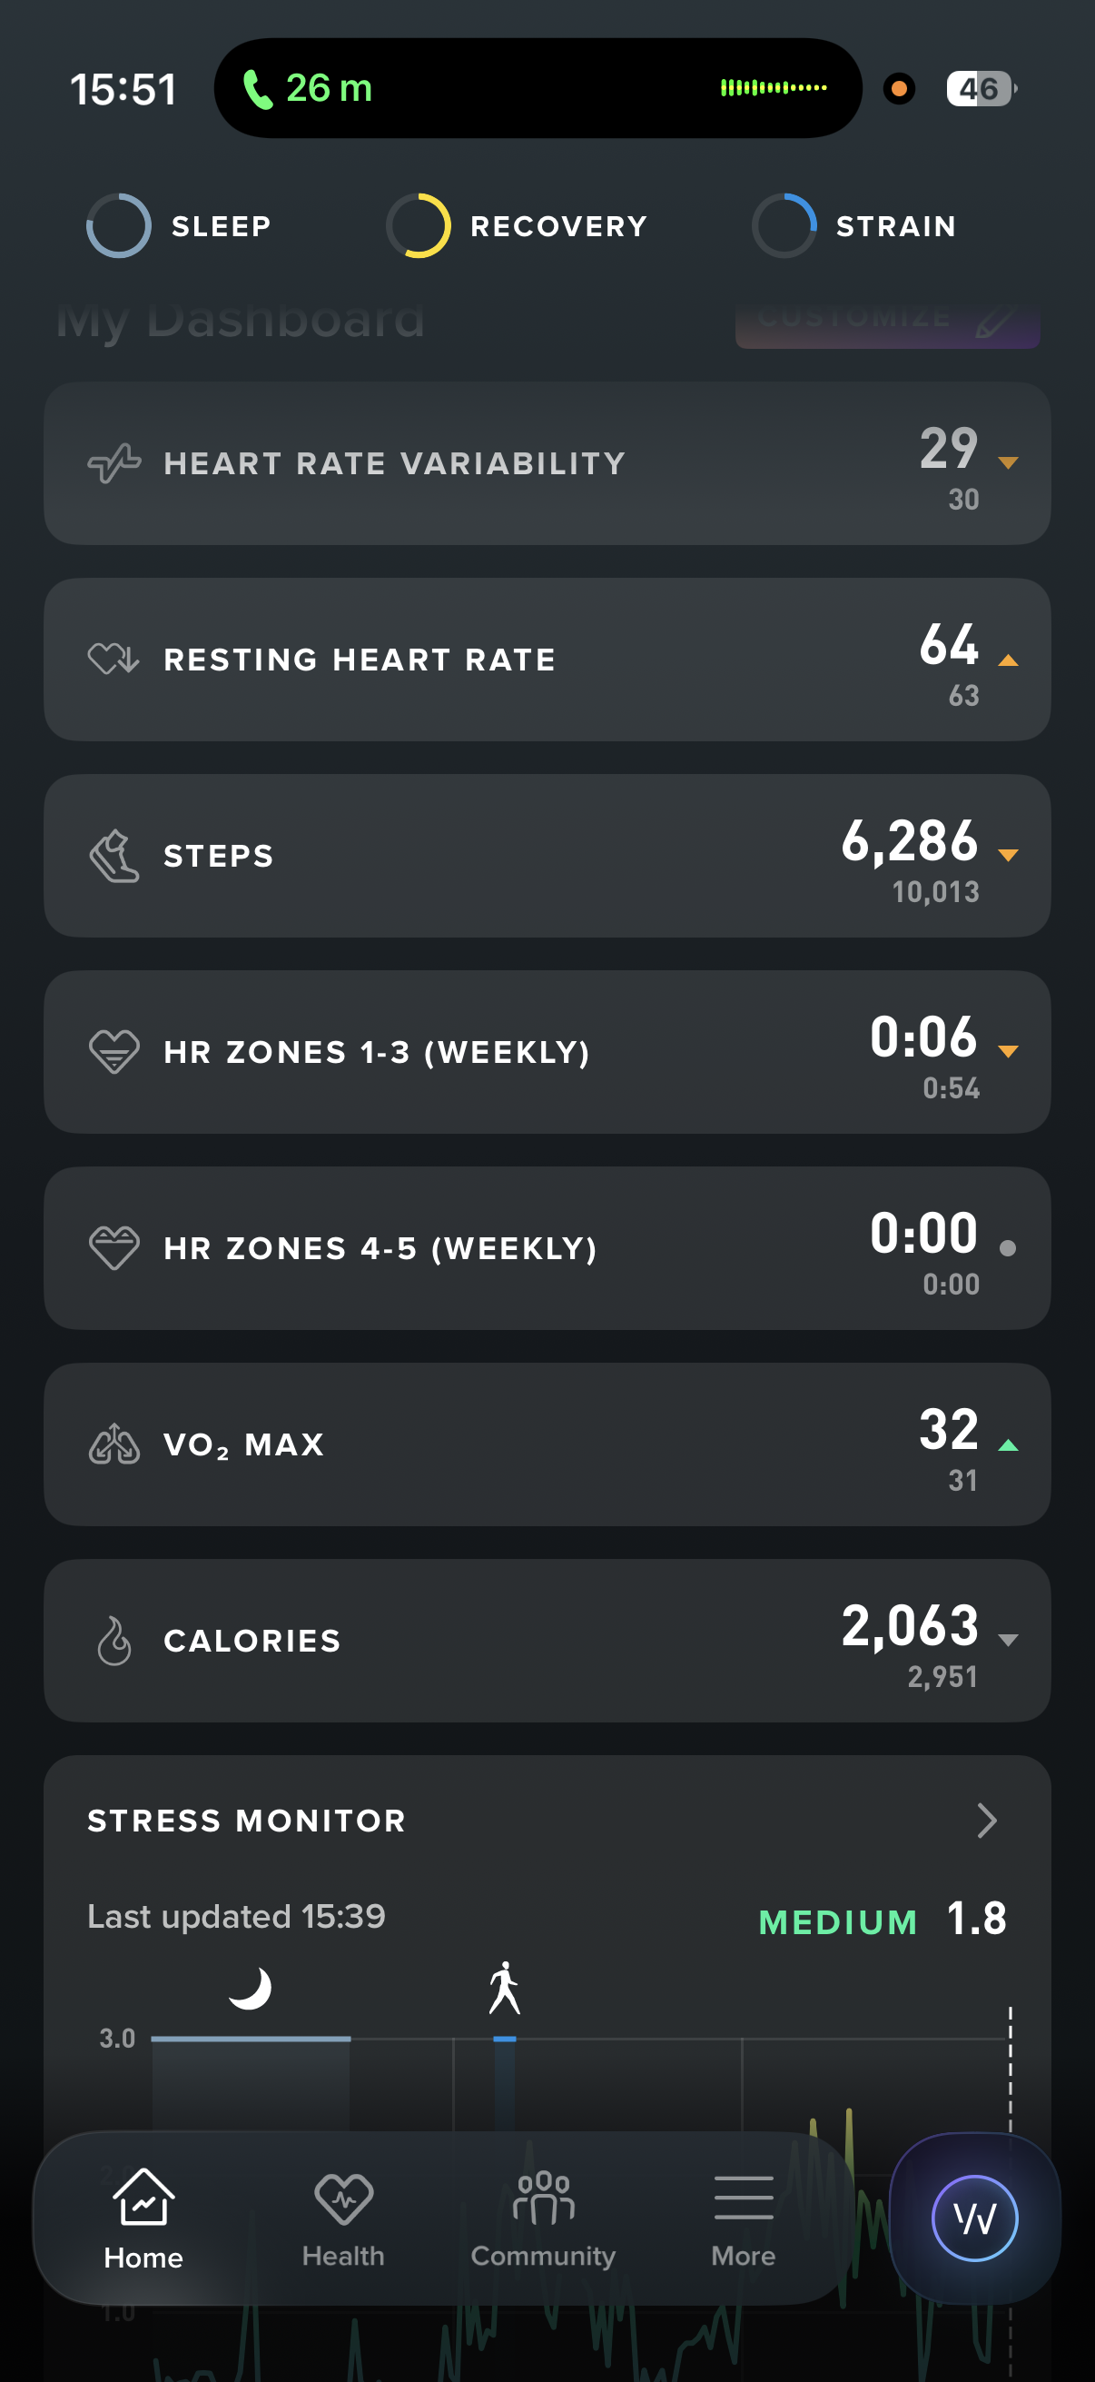Open the More menu tab
The width and height of the screenshot is (1095, 2382).
tap(743, 2218)
